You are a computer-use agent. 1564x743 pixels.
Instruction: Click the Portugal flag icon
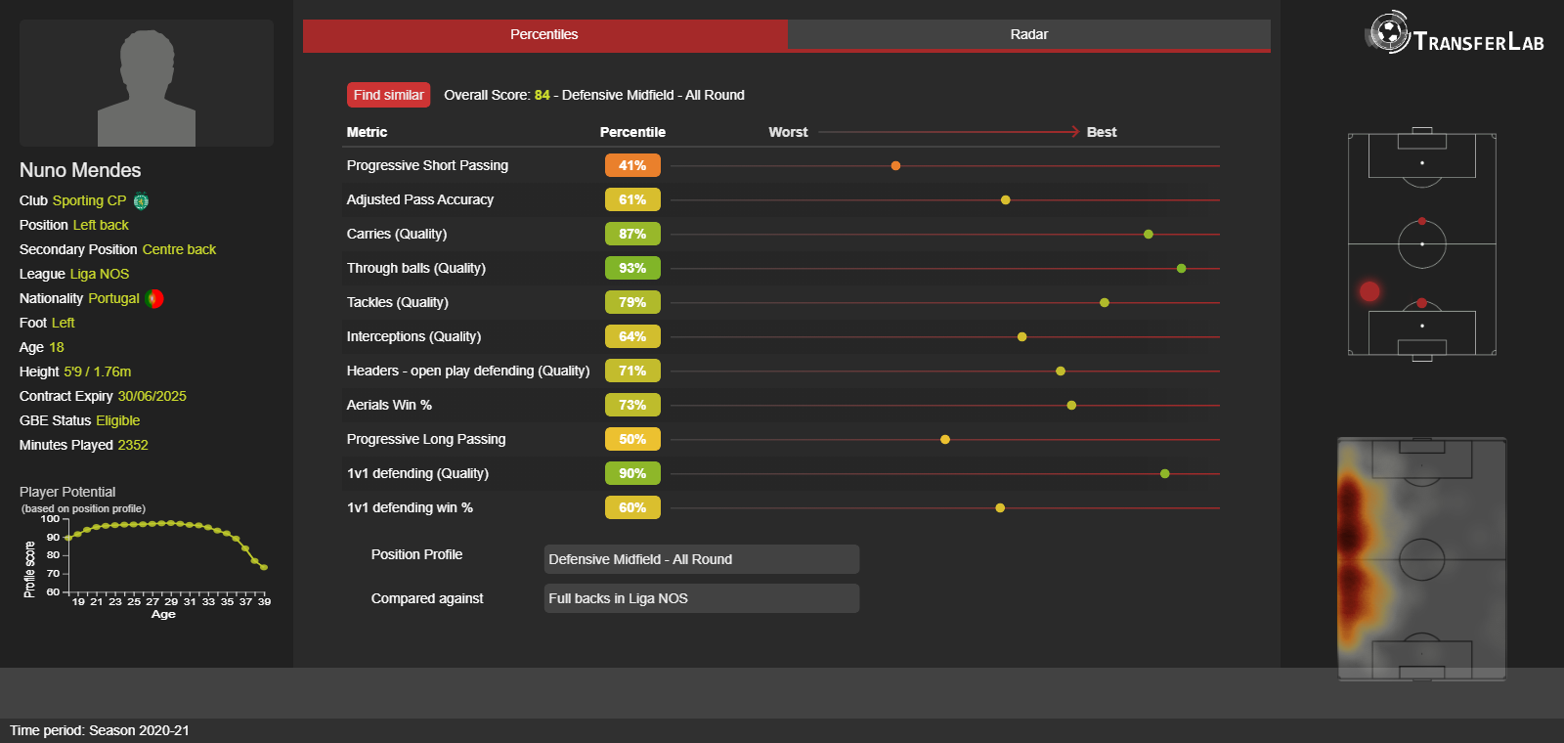[154, 299]
